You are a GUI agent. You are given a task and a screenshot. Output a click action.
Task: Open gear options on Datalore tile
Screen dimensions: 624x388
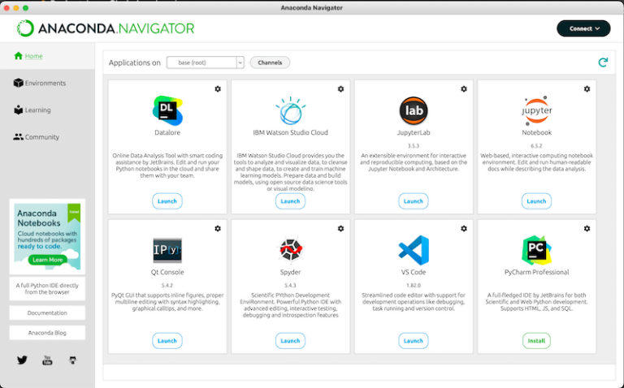click(218, 89)
